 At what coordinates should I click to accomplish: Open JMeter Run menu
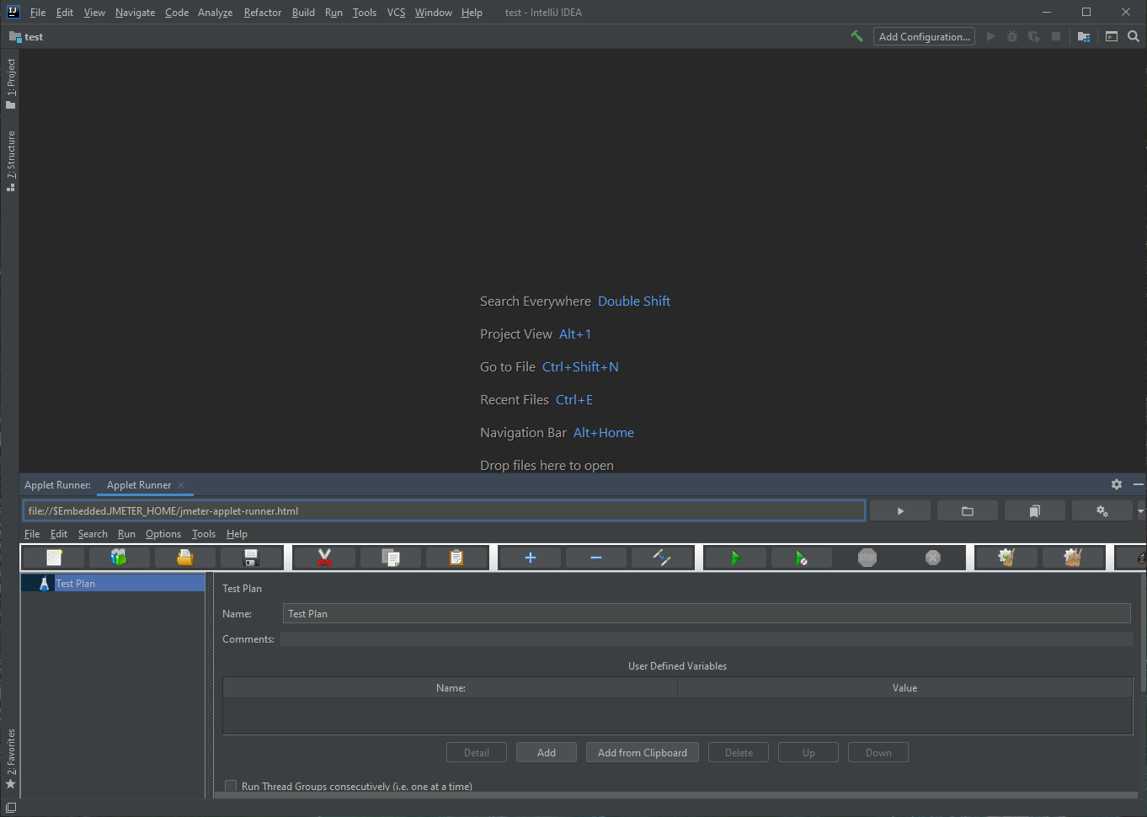pos(126,534)
